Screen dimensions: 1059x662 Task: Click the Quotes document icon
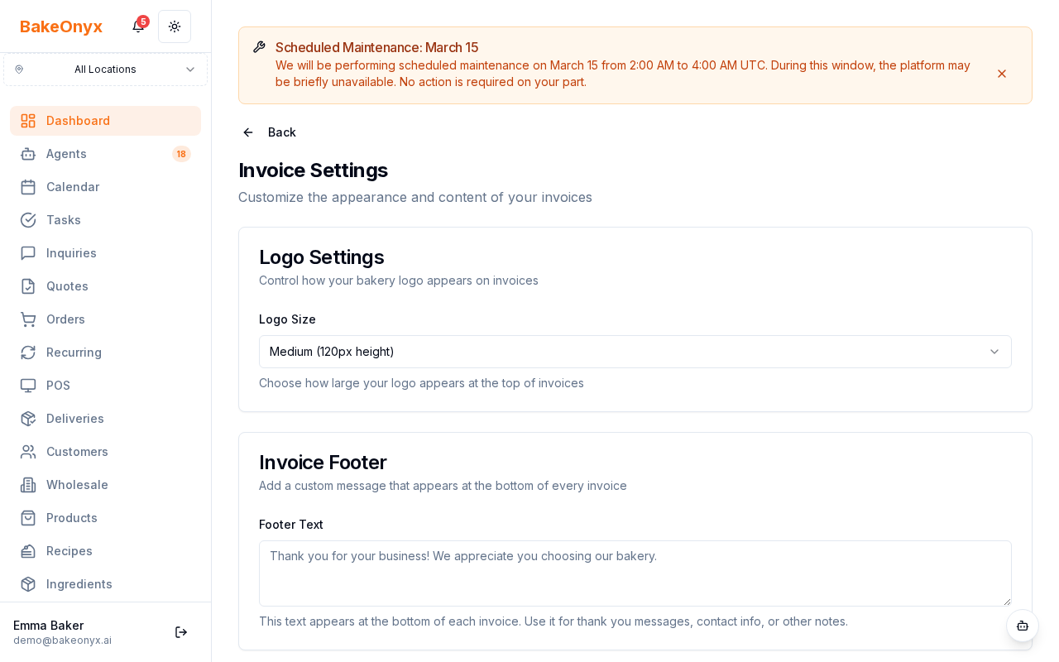click(x=28, y=286)
